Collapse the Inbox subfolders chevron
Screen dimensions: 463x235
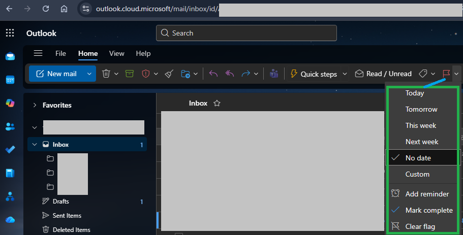pyautogui.click(x=35, y=145)
